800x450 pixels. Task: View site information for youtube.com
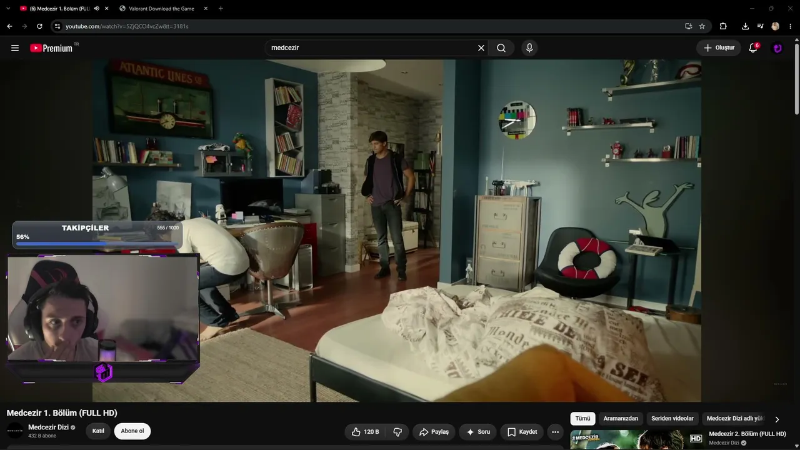point(57,26)
